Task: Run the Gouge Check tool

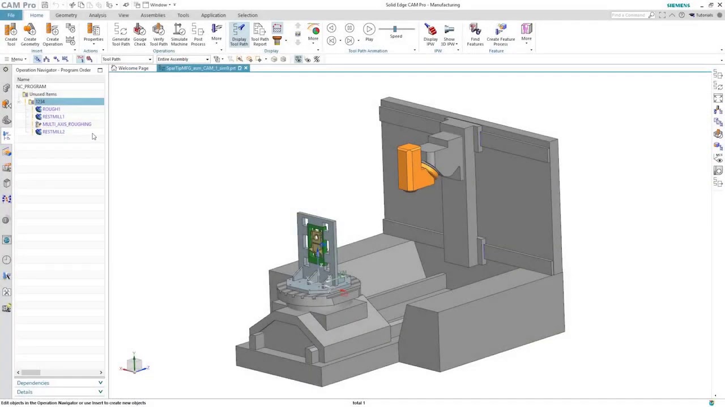Action: (x=140, y=34)
